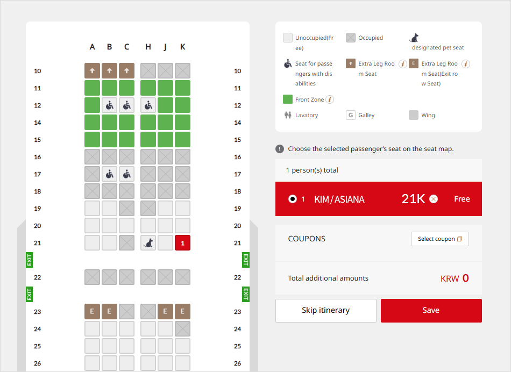Open the Select coupon popup
The image size is (511, 372).
point(439,239)
